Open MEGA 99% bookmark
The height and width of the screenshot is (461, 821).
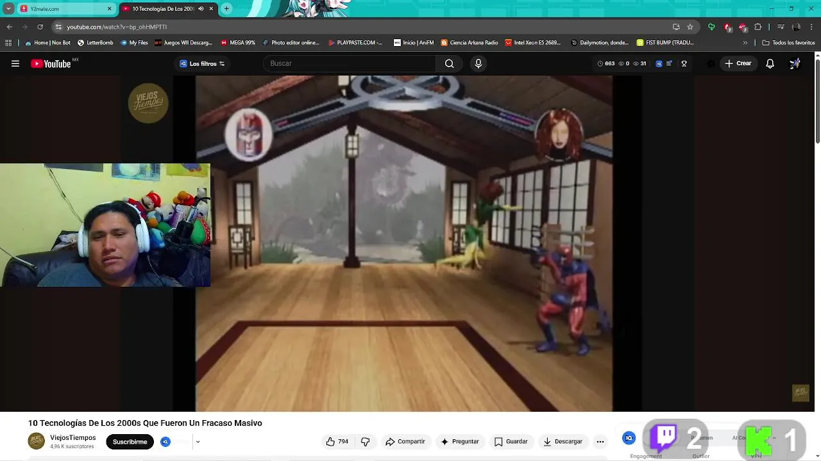click(x=238, y=43)
